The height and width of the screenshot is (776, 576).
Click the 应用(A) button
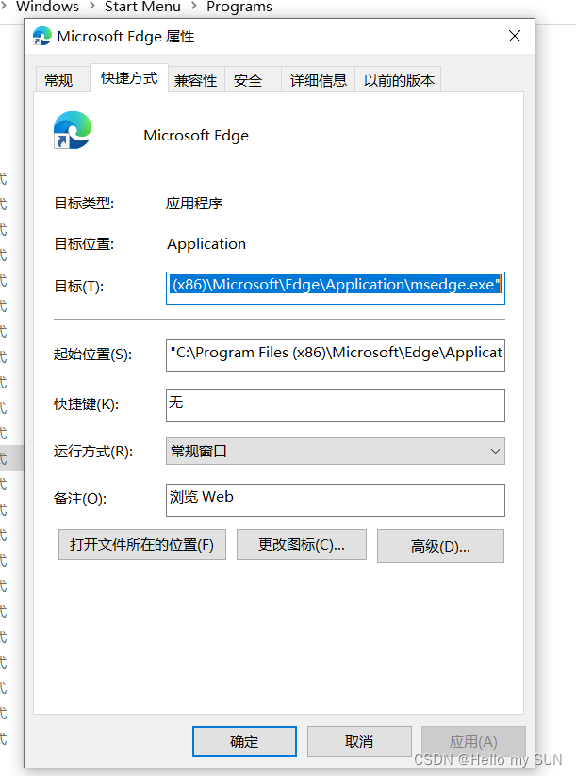(473, 741)
